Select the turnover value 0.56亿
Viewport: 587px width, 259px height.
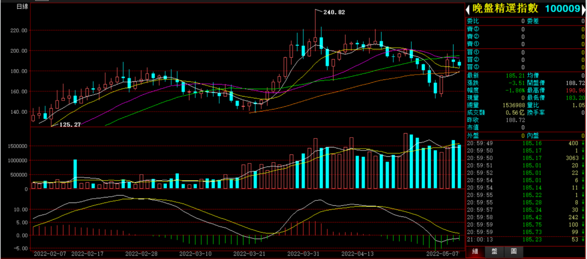pos(515,113)
